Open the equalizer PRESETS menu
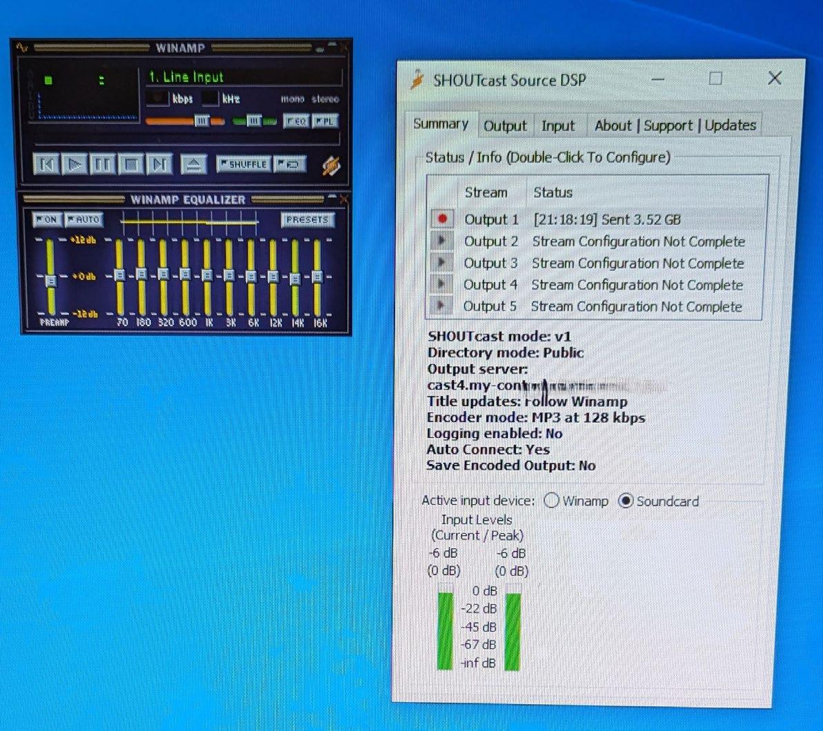 coord(307,219)
